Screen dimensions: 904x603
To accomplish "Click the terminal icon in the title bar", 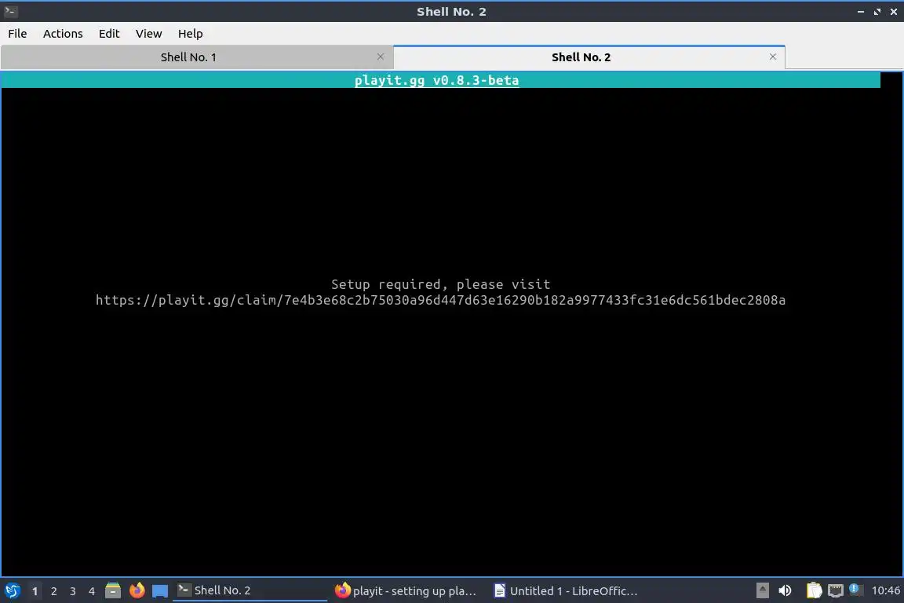I will 10,11.
